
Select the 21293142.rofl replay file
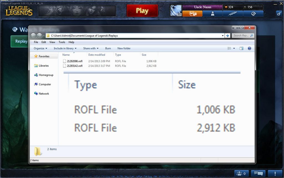74,66
